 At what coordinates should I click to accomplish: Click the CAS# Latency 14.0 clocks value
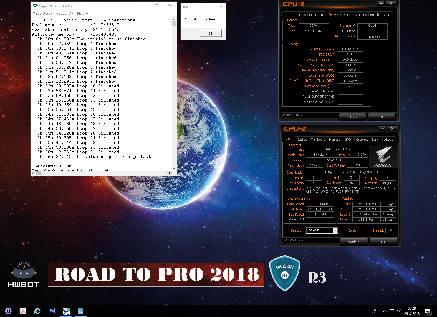point(350,60)
